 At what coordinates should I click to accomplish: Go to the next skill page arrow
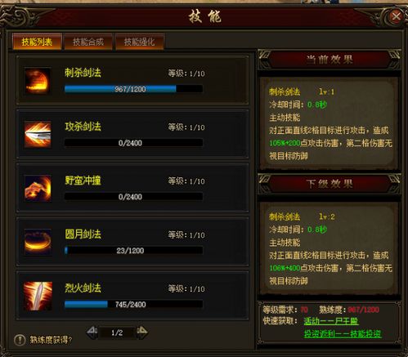click(x=142, y=332)
